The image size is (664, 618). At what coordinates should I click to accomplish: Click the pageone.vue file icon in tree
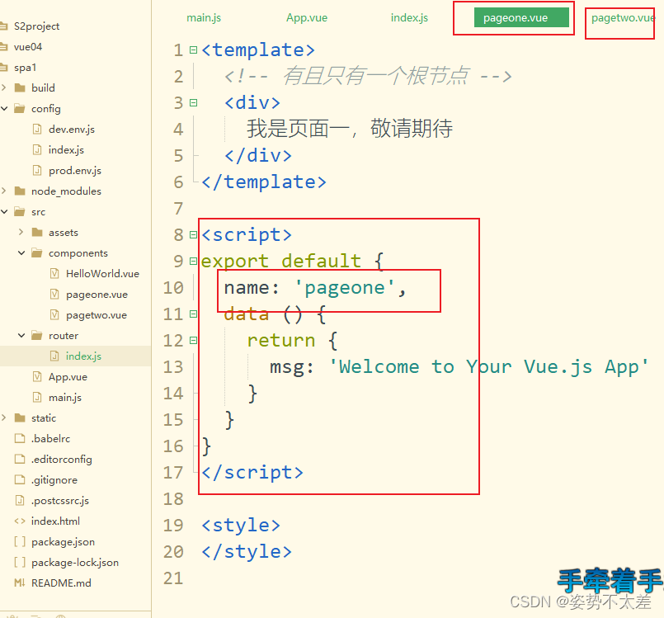tap(54, 294)
